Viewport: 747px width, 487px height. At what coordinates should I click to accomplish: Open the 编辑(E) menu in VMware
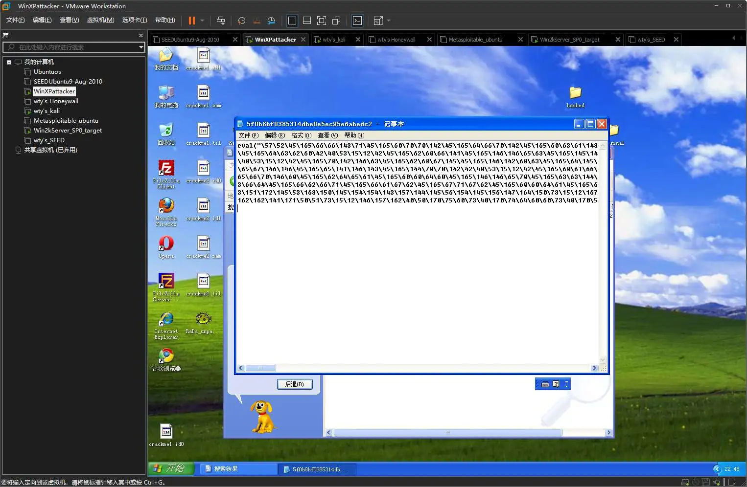[42, 20]
